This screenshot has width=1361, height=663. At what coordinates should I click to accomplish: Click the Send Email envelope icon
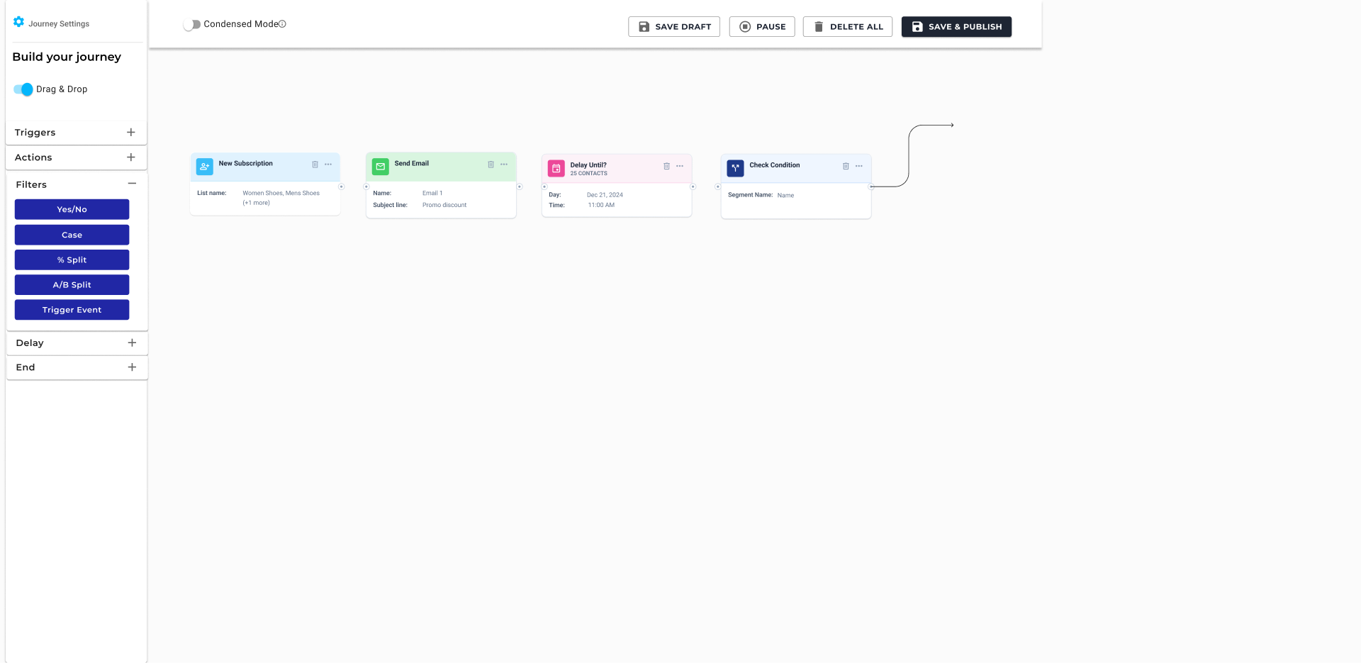click(381, 167)
